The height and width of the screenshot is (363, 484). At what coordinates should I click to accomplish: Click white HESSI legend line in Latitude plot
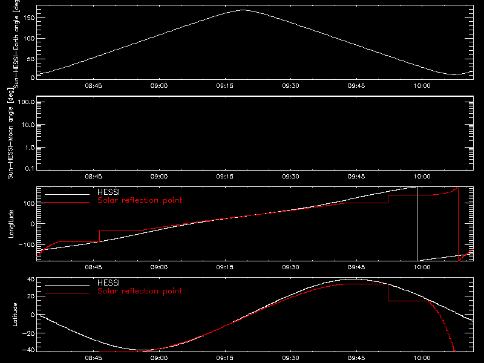click(67, 285)
